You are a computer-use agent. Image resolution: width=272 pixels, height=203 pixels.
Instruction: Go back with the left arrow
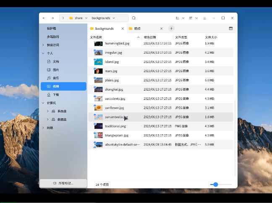(44, 18)
